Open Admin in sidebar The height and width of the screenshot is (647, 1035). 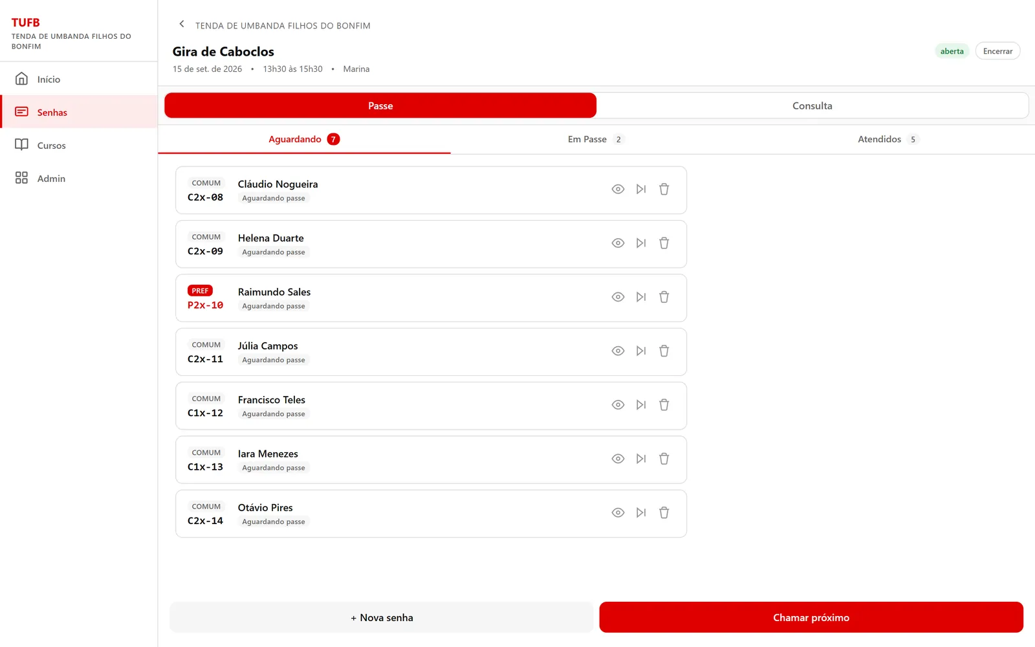click(x=79, y=178)
